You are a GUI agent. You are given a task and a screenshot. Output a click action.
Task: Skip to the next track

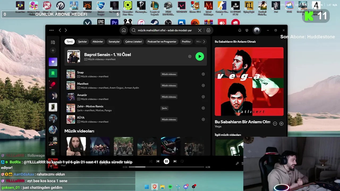tap(175, 161)
